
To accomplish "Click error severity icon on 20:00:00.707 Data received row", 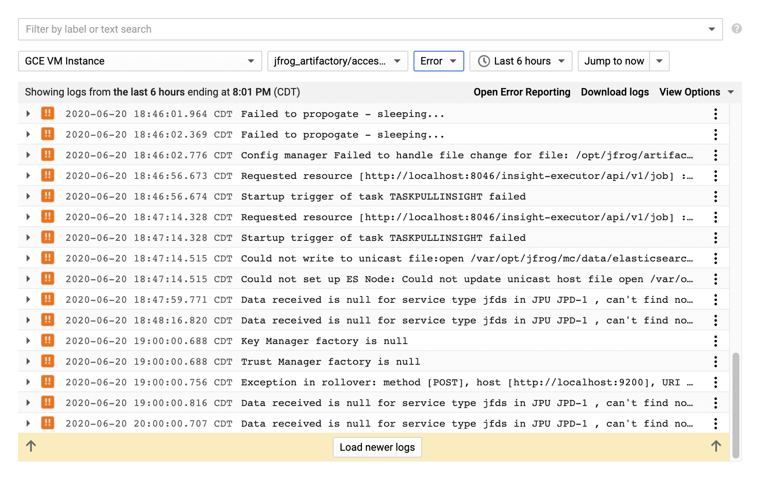I will pos(48,423).
